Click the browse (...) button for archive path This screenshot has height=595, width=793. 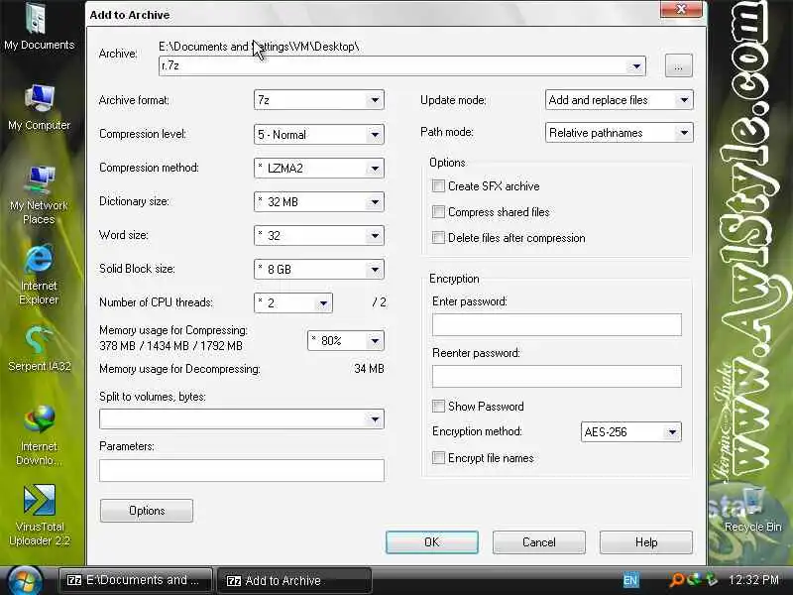pyautogui.click(x=679, y=65)
